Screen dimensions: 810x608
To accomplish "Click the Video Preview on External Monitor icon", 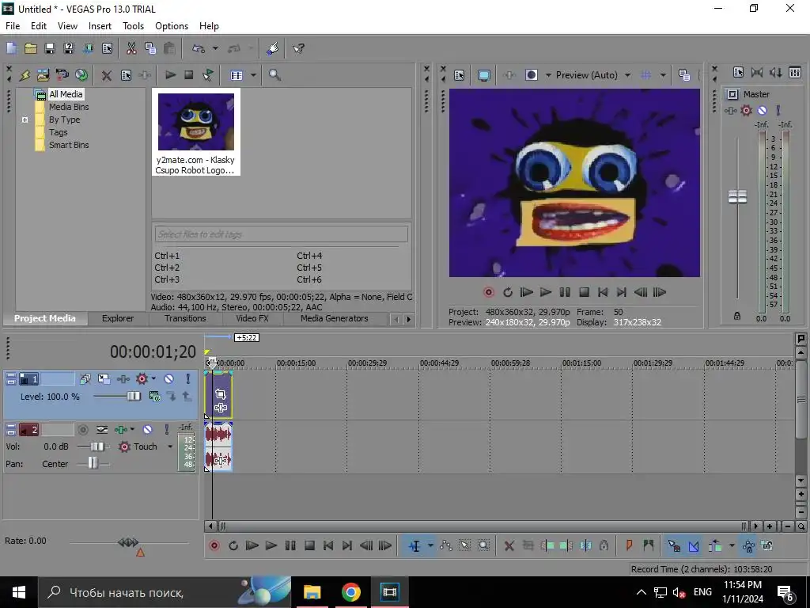I will [483, 75].
